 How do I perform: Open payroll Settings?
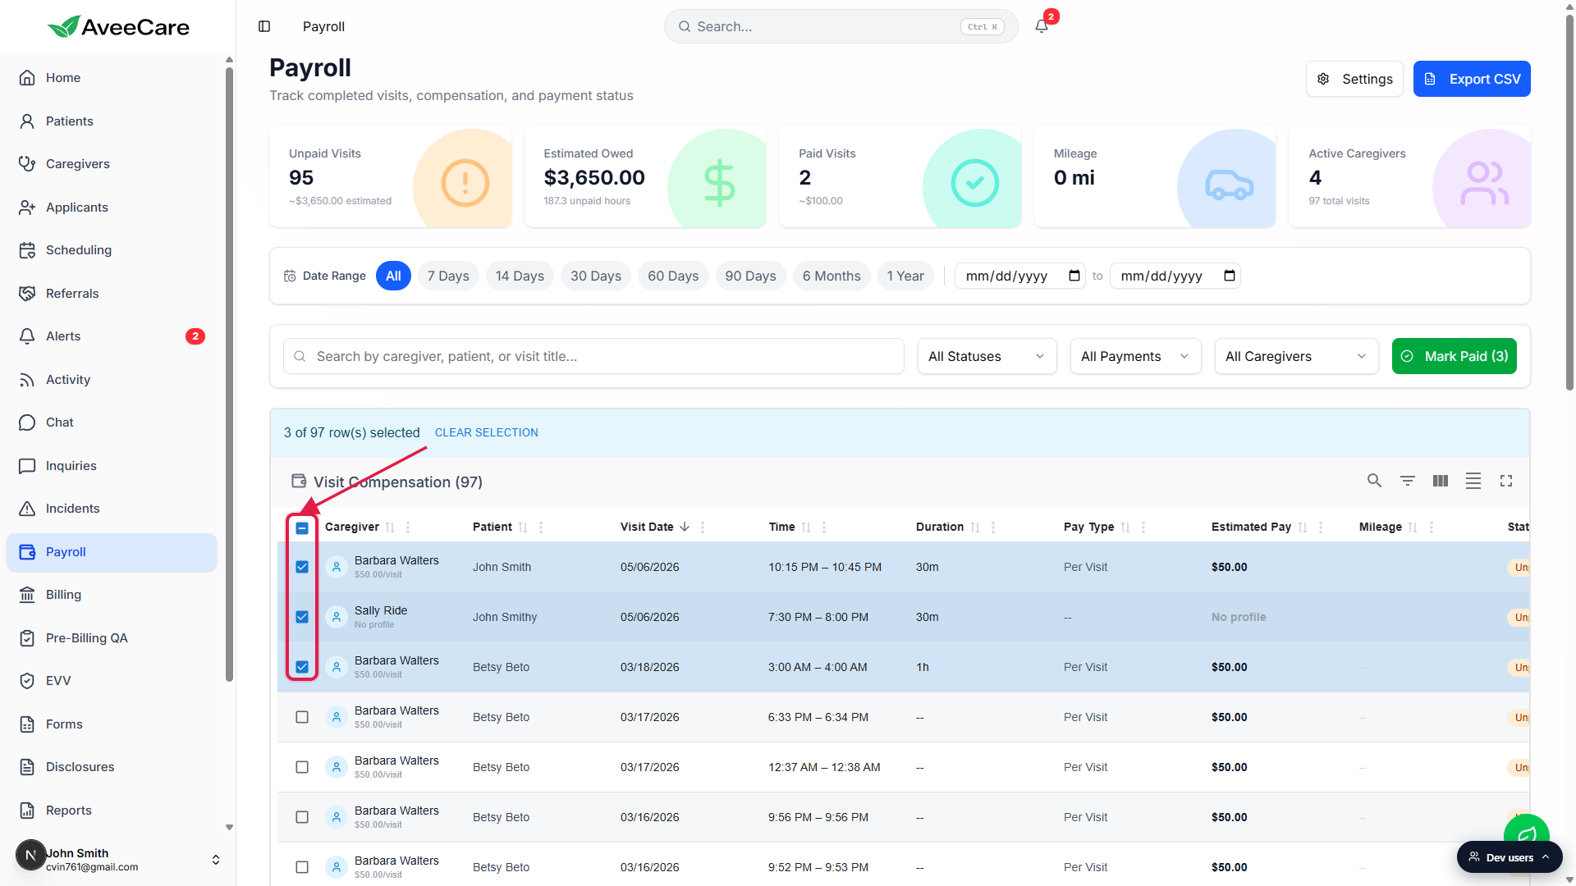[1354, 79]
